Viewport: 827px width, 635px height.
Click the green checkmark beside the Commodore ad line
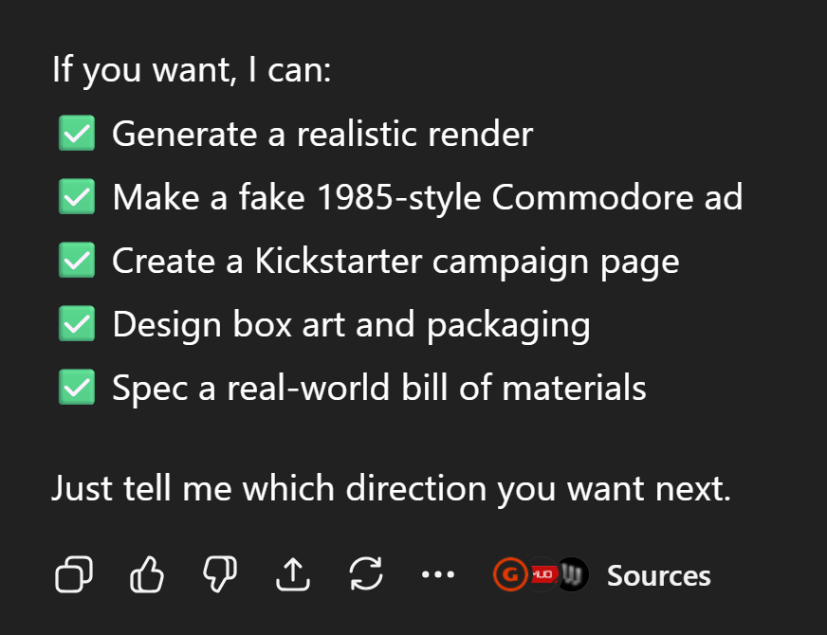pos(76,197)
